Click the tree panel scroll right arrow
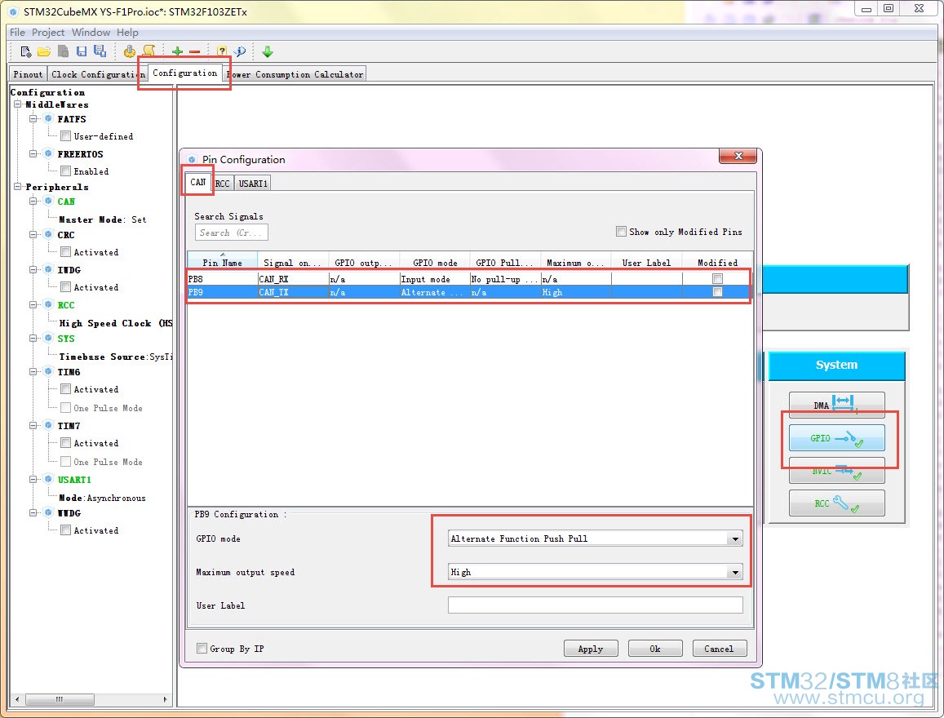The image size is (944, 718). (x=165, y=699)
